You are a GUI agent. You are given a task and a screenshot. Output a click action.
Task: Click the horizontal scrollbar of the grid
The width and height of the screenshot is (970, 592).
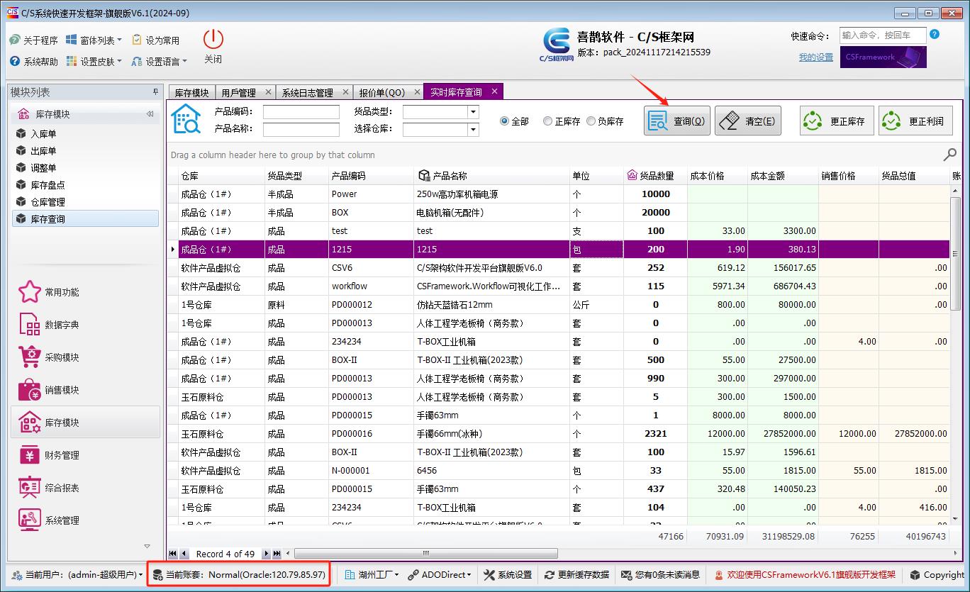pos(425,553)
